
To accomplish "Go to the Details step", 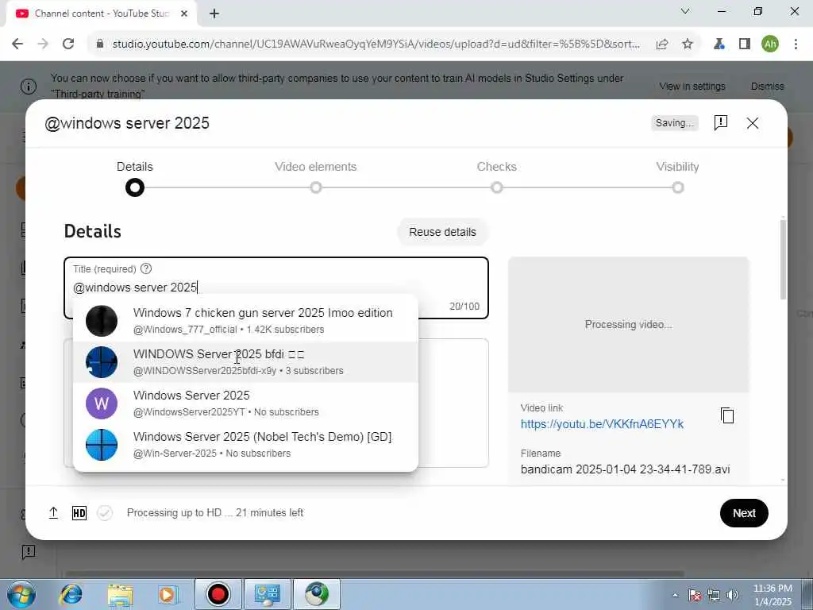I will (135, 178).
